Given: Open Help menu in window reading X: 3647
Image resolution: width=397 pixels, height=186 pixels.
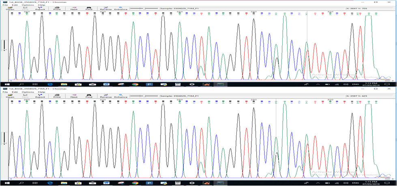Looking at the screenshot, I should [x=41, y=5].
